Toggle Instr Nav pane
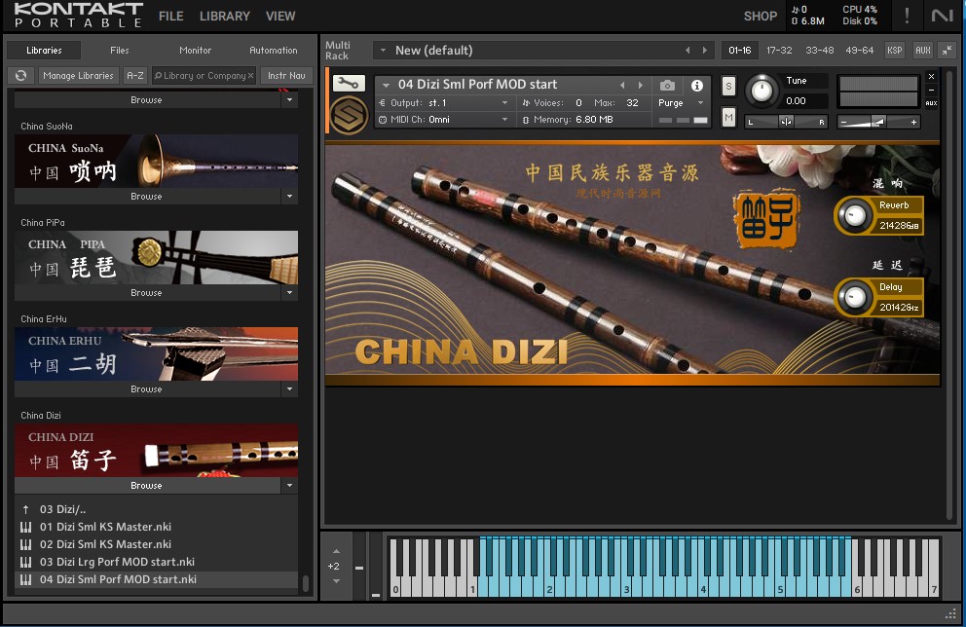 286,76
